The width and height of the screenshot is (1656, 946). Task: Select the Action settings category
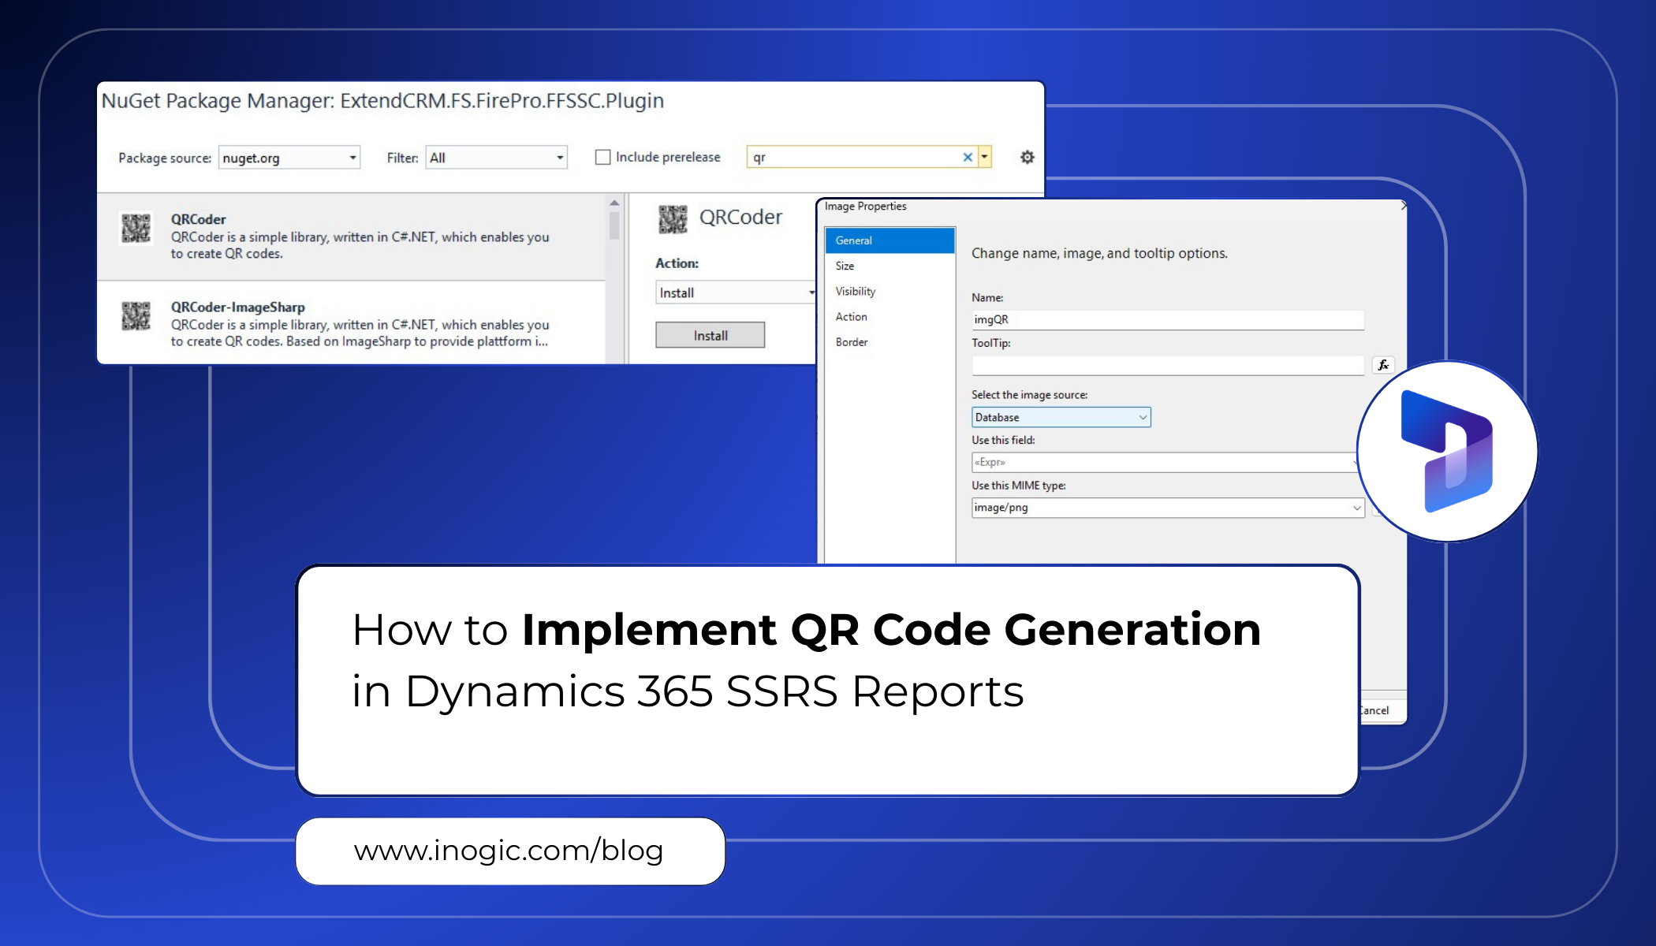coord(851,316)
